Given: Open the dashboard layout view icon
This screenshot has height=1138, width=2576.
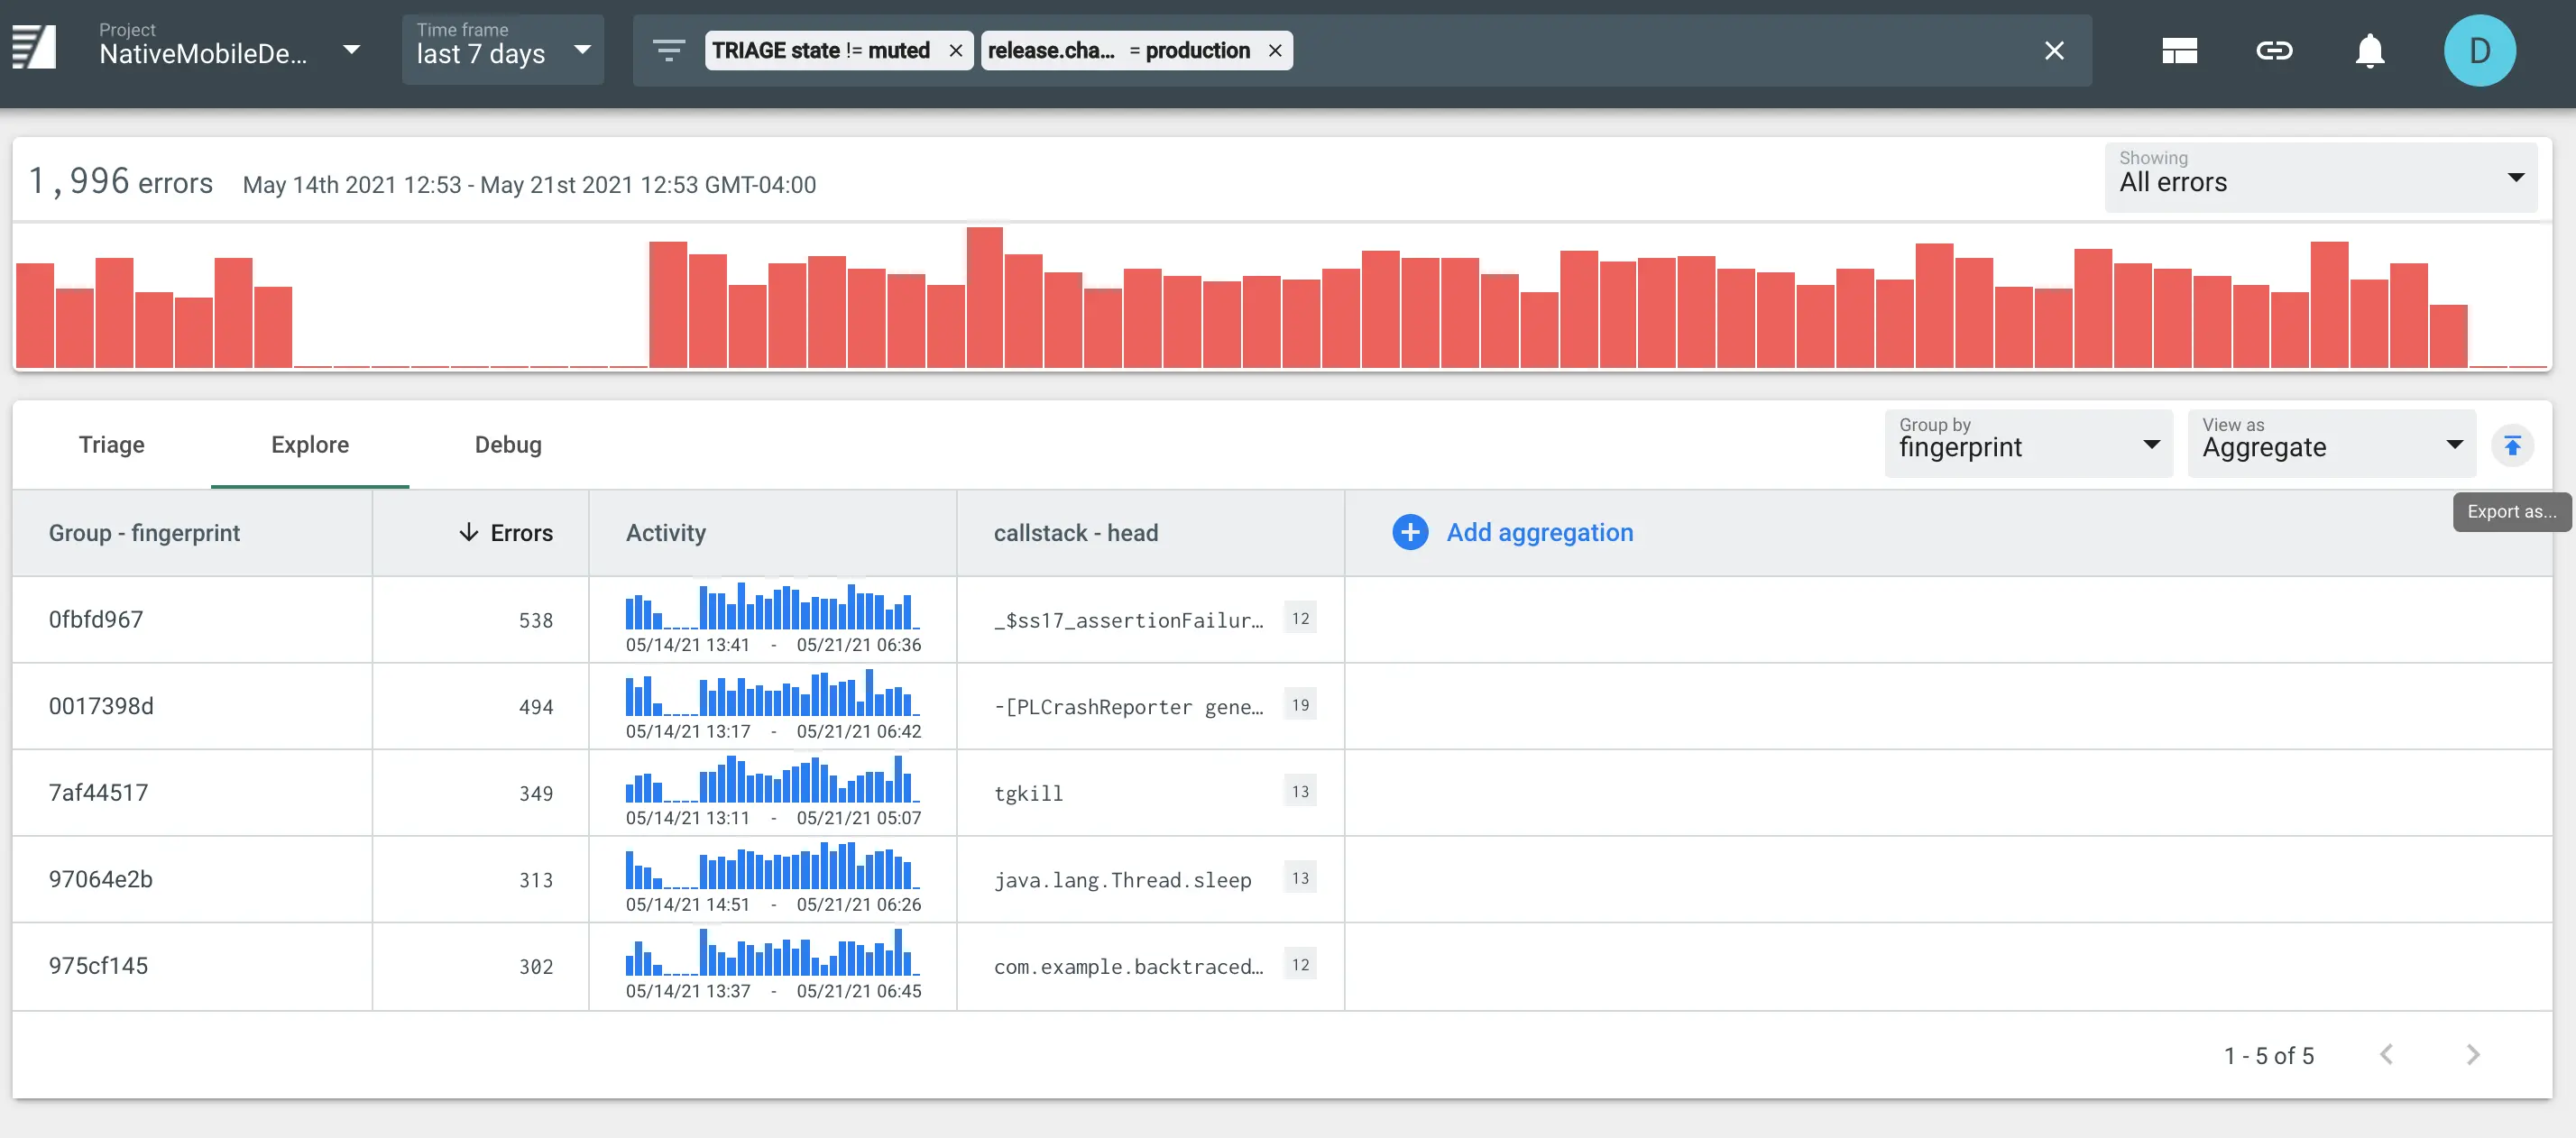Looking at the screenshot, I should tap(2180, 50).
